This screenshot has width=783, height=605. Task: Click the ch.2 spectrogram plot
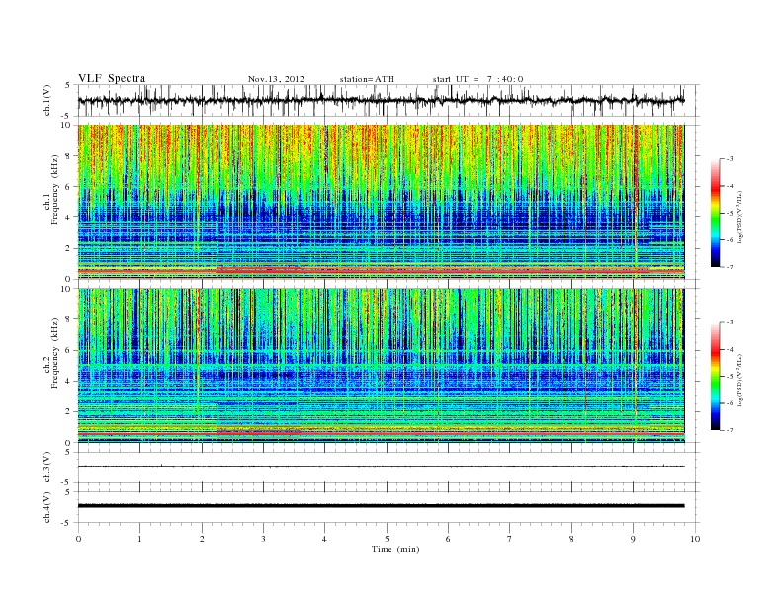tap(381, 366)
